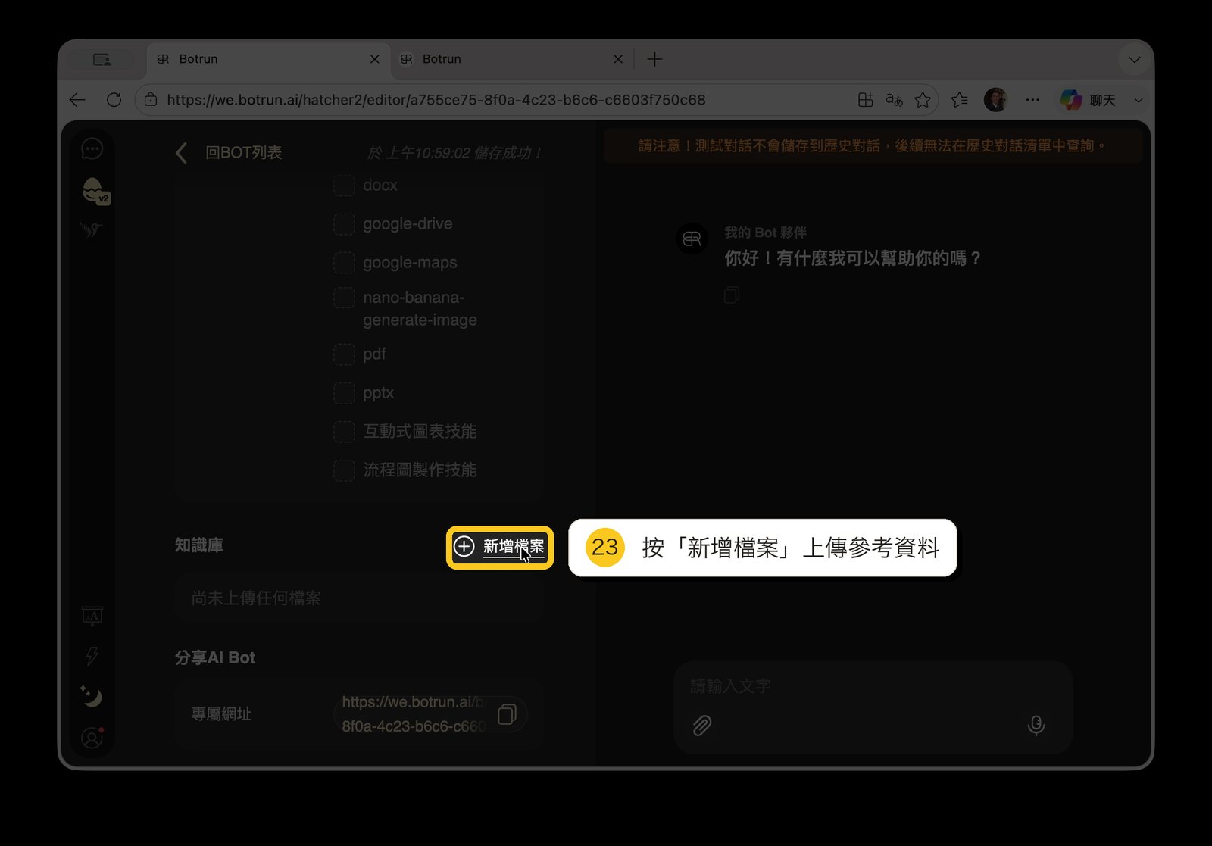Open the user account icon in sidebar
This screenshot has height=846, width=1212.
[92, 738]
